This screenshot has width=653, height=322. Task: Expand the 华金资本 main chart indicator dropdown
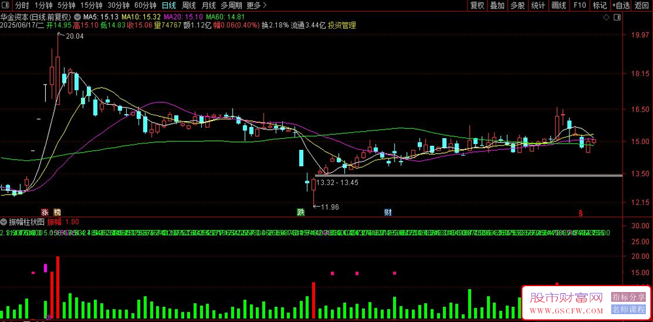tap(78, 18)
